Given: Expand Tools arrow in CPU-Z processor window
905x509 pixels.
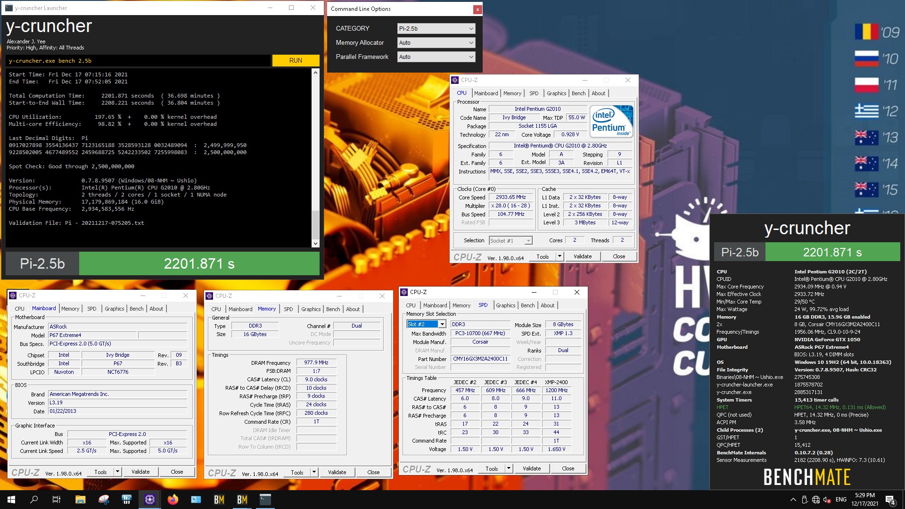Looking at the screenshot, I should click(x=559, y=256).
